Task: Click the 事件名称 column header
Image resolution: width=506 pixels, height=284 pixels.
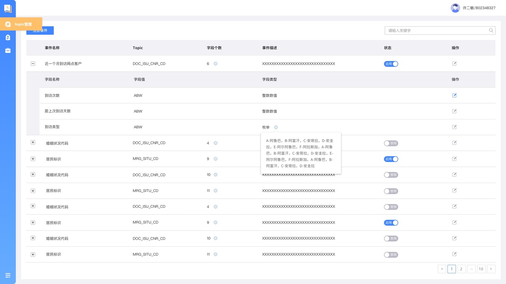Action: tap(52, 48)
